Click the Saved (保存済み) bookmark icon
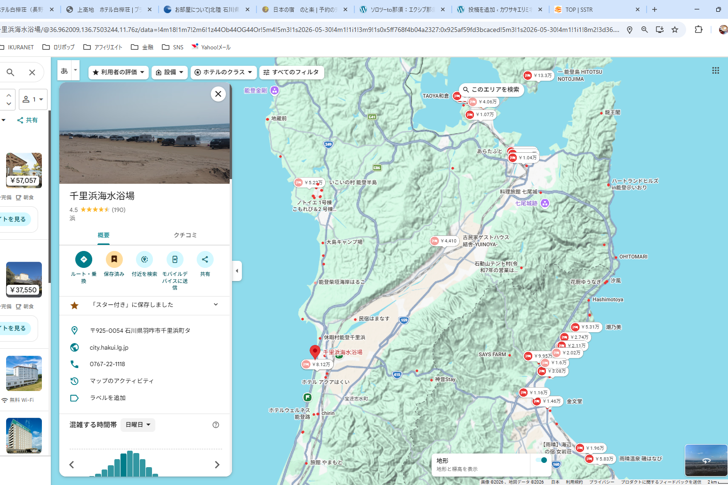Viewport: 728px width, 485px height. (x=114, y=259)
